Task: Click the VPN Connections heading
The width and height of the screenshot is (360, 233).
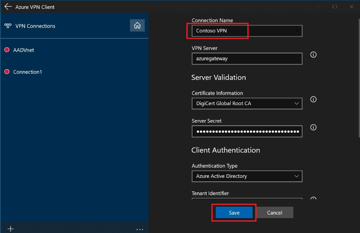Action: click(x=36, y=26)
